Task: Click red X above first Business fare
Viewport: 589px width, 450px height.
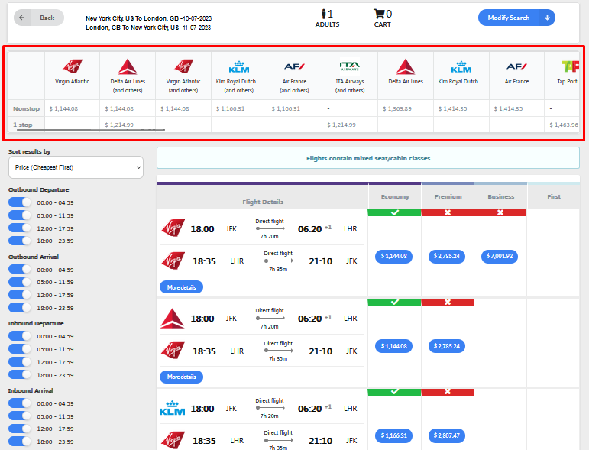Action: [x=500, y=212]
